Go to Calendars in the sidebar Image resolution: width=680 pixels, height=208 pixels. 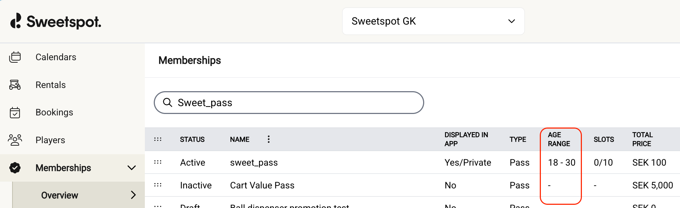pyautogui.click(x=56, y=57)
